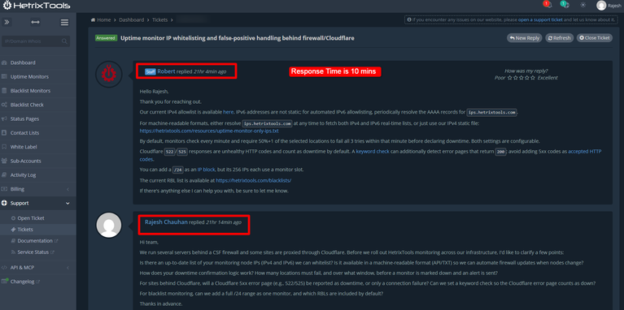Click the Support lifebuoy icon
Viewport: 624px width, 310px height.
click(x=4, y=203)
